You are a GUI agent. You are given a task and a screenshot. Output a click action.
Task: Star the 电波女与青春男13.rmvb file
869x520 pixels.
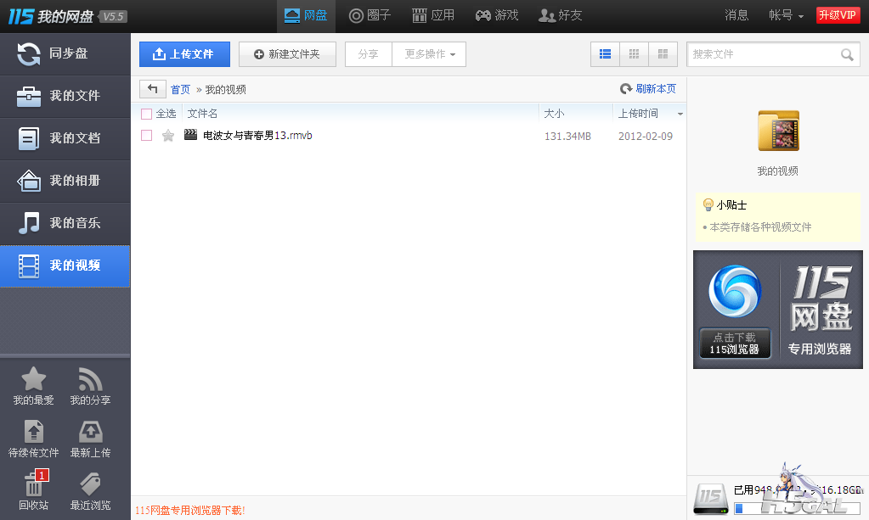168,136
